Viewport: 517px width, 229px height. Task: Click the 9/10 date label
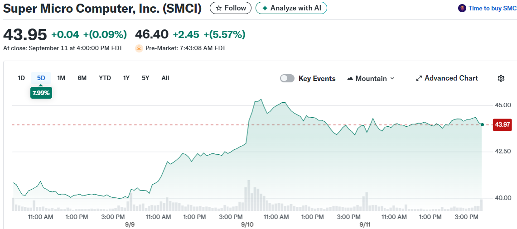[x=247, y=224]
